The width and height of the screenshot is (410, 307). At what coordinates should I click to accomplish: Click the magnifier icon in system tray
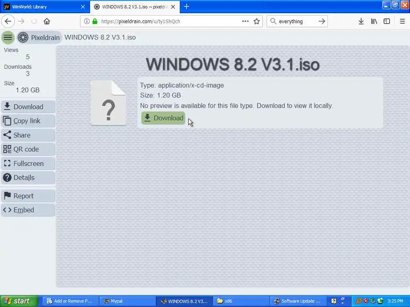(x=358, y=301)
